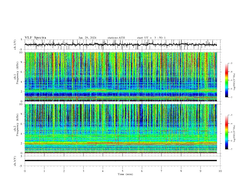The image size is (248, 192).
Task: Click the "-3" label on ch.1 colorbar
Action: (231, 63)
